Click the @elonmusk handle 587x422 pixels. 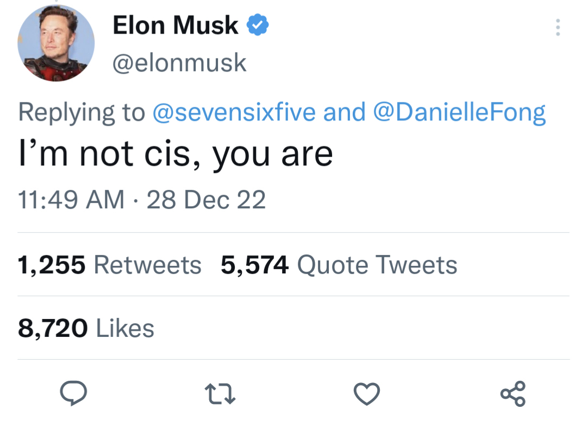tap(179, 63)
